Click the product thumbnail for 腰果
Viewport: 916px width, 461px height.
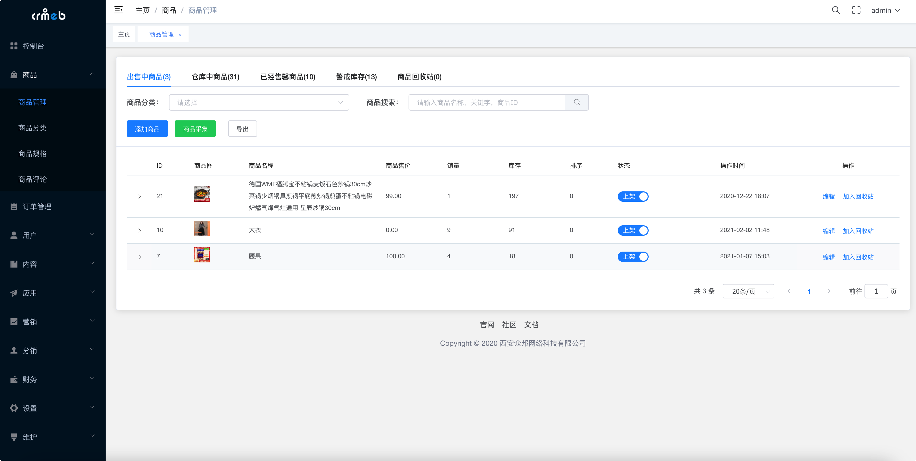click(202, 254)
